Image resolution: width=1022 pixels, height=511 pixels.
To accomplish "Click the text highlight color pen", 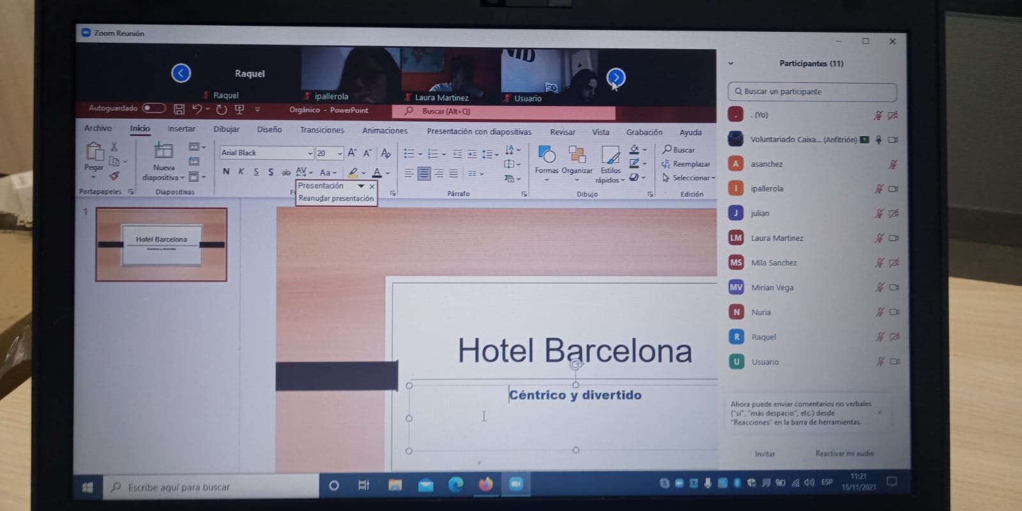I will (x=353, y=172).
